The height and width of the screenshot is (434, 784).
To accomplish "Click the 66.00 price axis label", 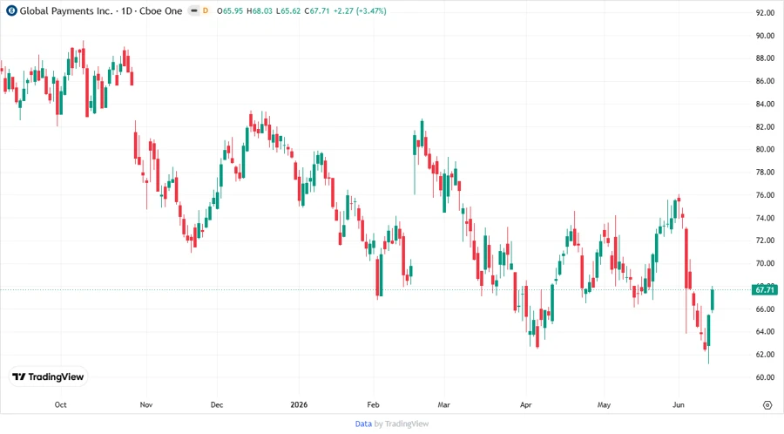I will coord(765,309).
